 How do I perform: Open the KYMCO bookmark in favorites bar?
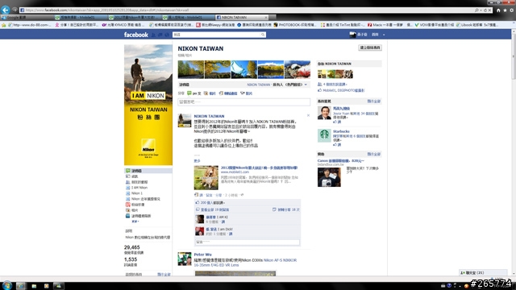(x=123, y=25)
